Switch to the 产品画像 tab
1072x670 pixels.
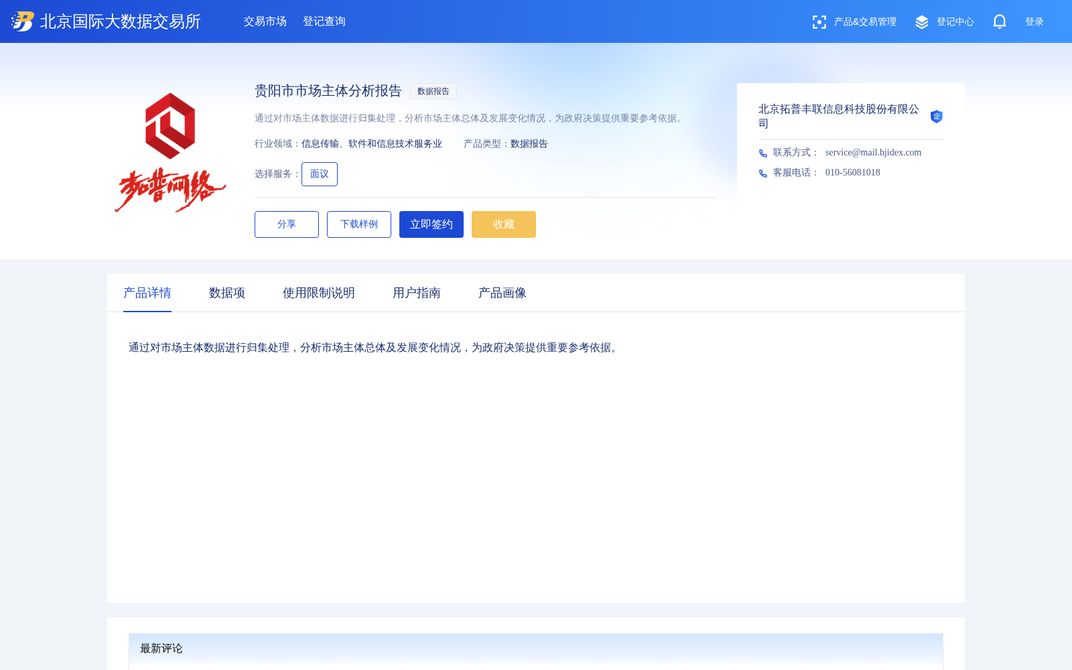tap(503, 293)
